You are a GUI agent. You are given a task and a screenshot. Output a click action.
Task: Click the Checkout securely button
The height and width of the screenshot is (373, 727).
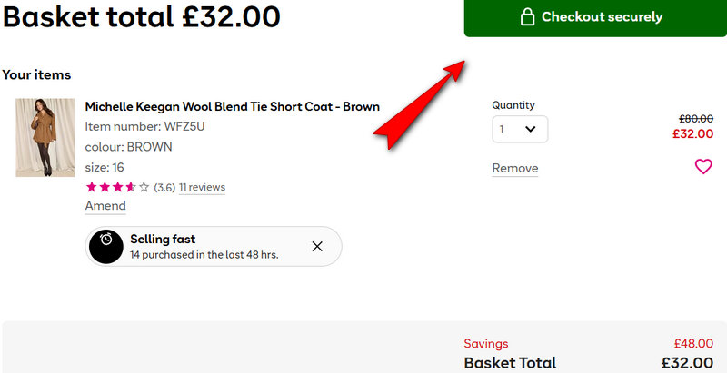coord(595,17)
